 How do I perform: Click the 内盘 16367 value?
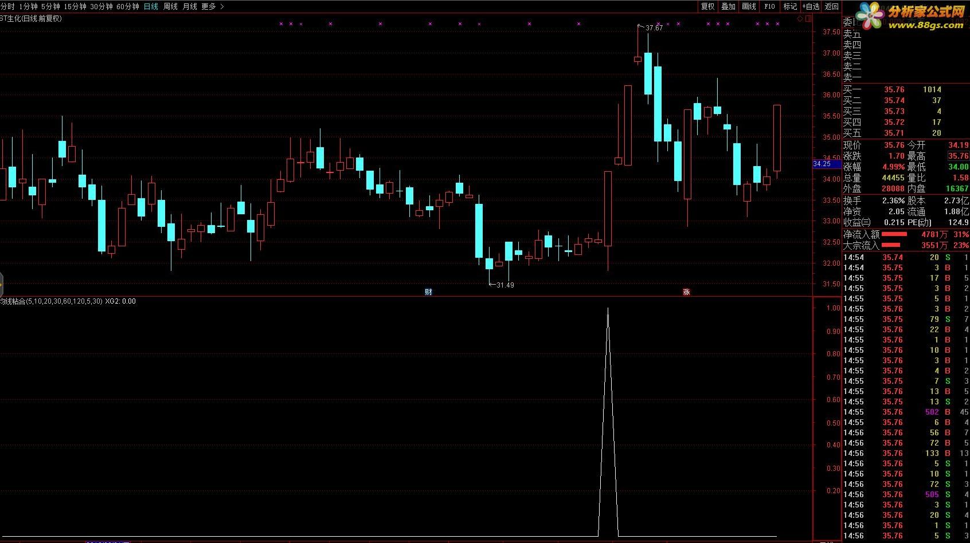(x=957, y=188)
